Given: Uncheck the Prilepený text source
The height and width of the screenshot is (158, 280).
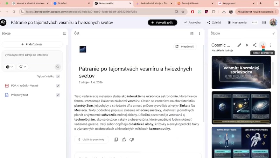Looking at the screenshot, I should (58, 95).
